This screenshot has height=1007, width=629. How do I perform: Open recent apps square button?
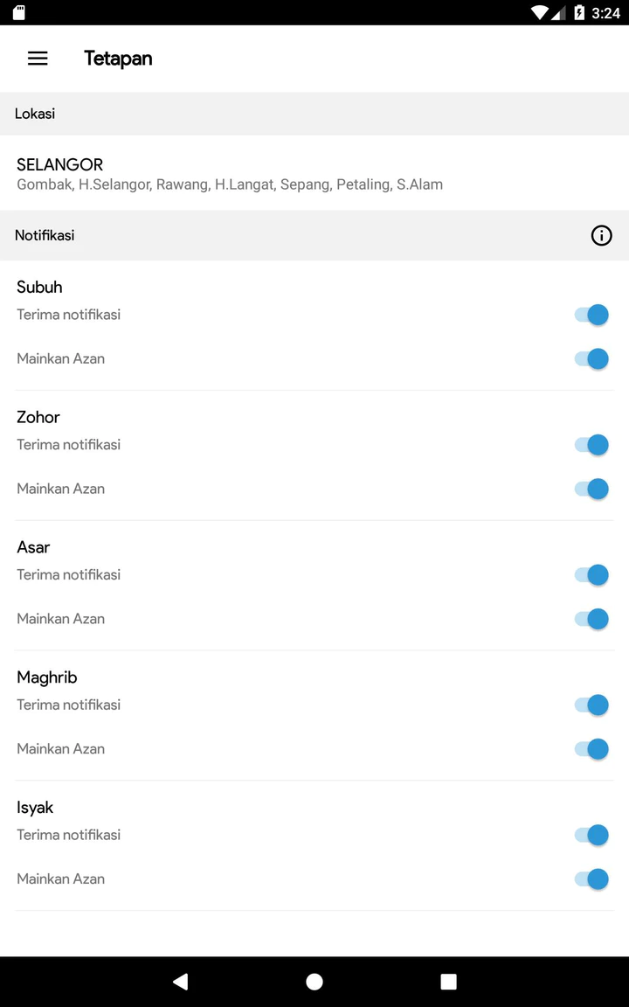pos(448,982)
